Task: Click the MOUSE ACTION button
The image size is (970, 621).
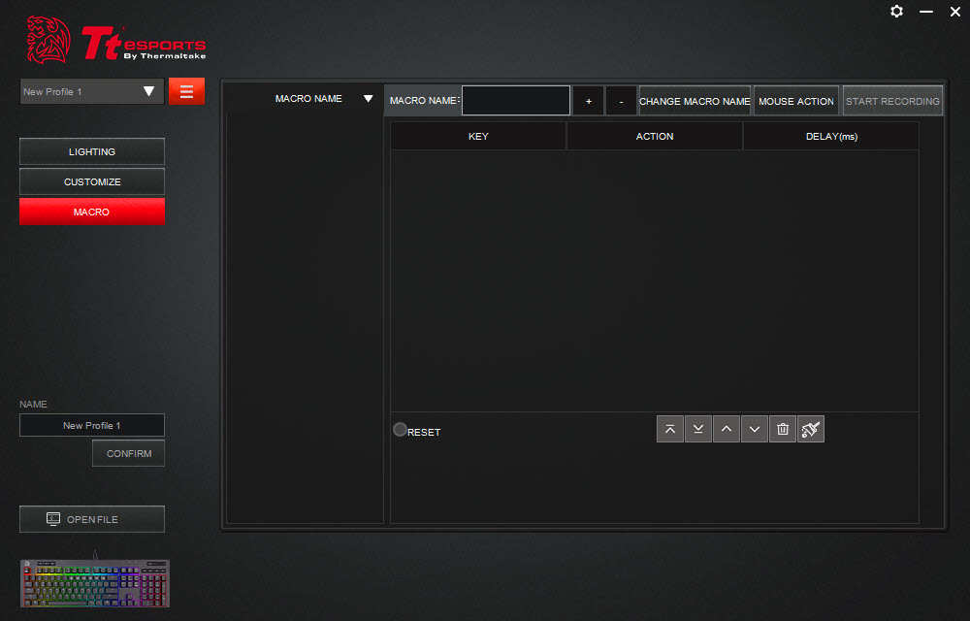Action: click(796, 101)
